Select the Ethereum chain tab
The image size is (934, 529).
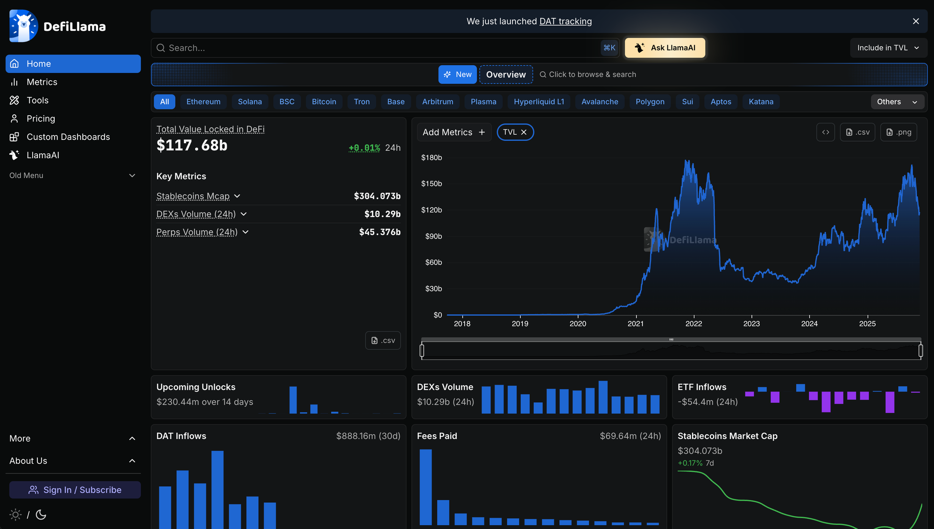pos(203,102)
